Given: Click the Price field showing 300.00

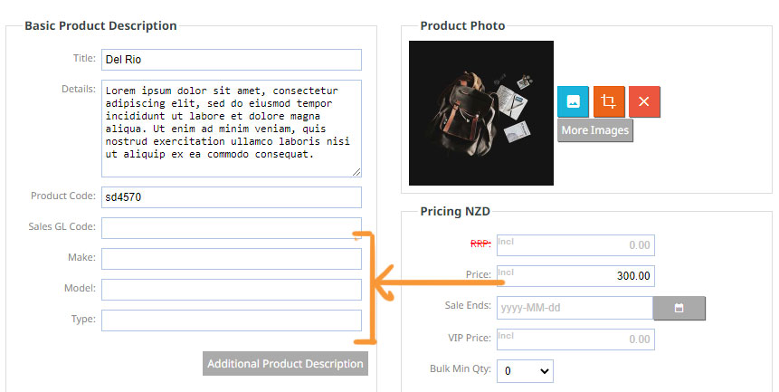Looking at the screenshot, I should point(575,276).
